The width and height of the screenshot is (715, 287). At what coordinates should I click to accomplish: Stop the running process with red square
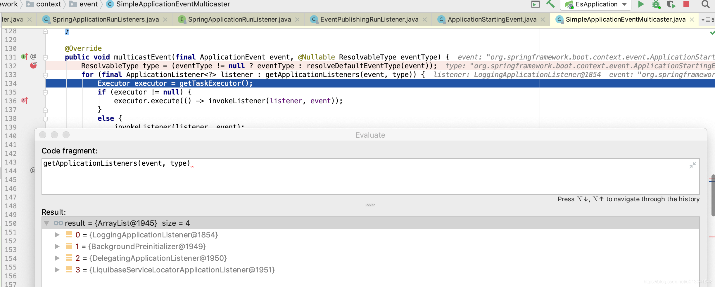(686, 4)
